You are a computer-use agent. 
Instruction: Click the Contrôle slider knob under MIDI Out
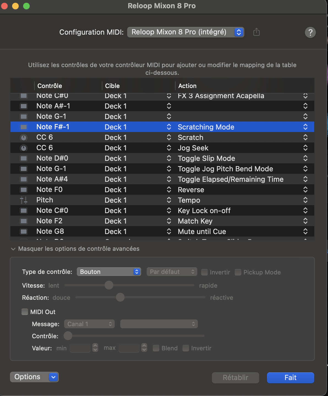[x=68, y=336]
